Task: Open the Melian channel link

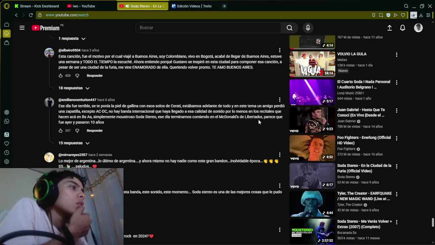Action: click(342, 60)
